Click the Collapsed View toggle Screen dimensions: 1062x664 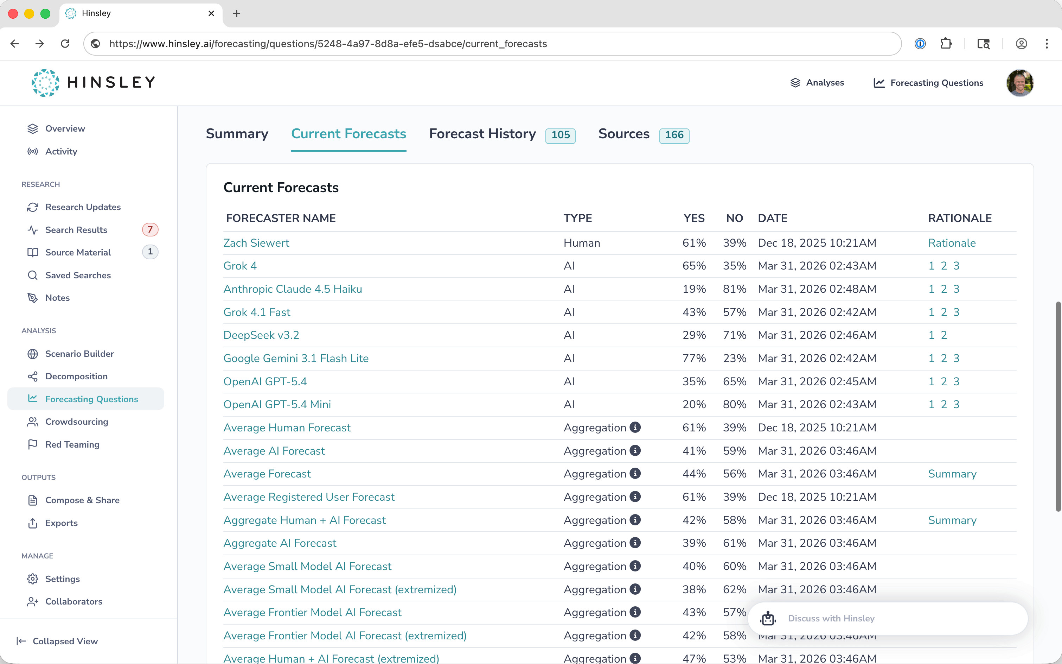coord(57,641)
